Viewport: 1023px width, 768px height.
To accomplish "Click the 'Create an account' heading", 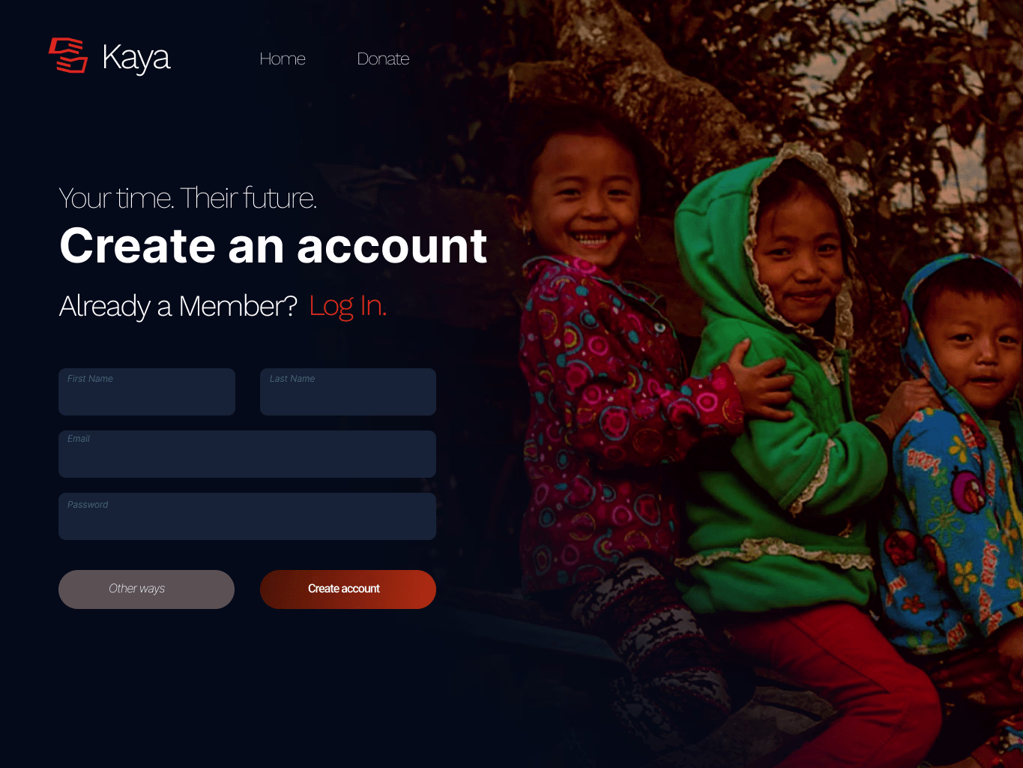I will [x=274, y=246].
